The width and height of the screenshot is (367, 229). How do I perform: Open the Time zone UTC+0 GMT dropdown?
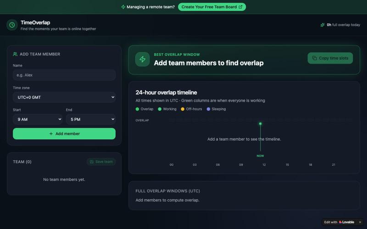tap(64, 97)
